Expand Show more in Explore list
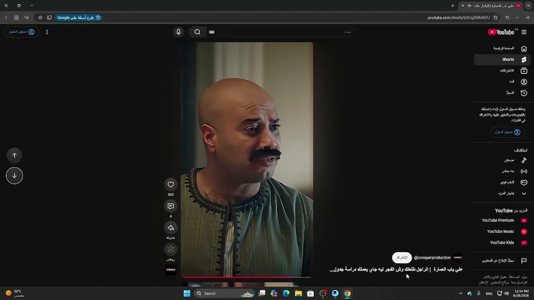The width and height of the screenshot is (534, 300). 502,193
